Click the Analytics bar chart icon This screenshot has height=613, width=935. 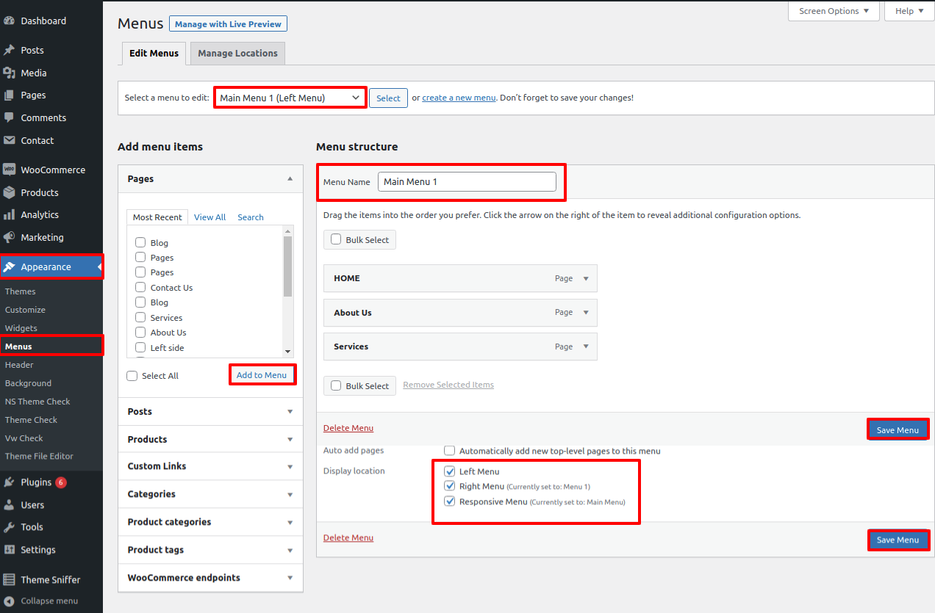tap(10, 215)
